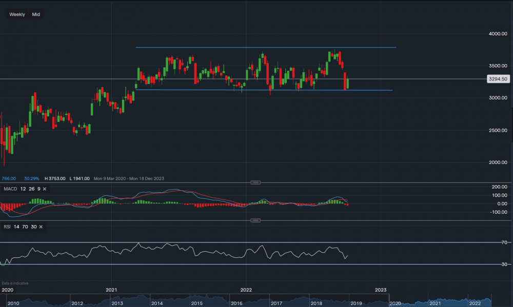
Task: Open the Mid price type selector
Action: (36, 14)
